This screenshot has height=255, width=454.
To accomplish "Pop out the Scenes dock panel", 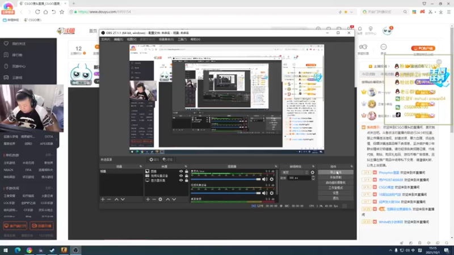I will click(x=141, y=167).
